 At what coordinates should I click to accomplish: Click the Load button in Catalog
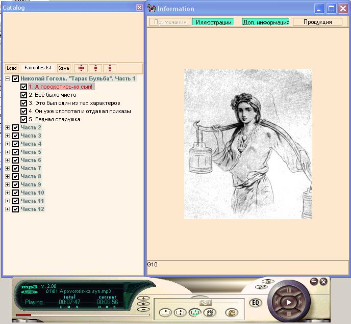pyautogui.click(x=11, y=68)
